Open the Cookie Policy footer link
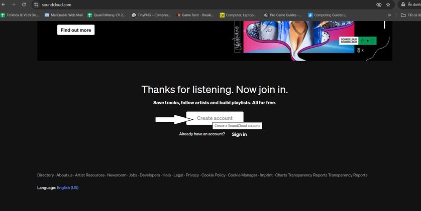This screenshot has width=421, height=211. [x=214, y=175]
